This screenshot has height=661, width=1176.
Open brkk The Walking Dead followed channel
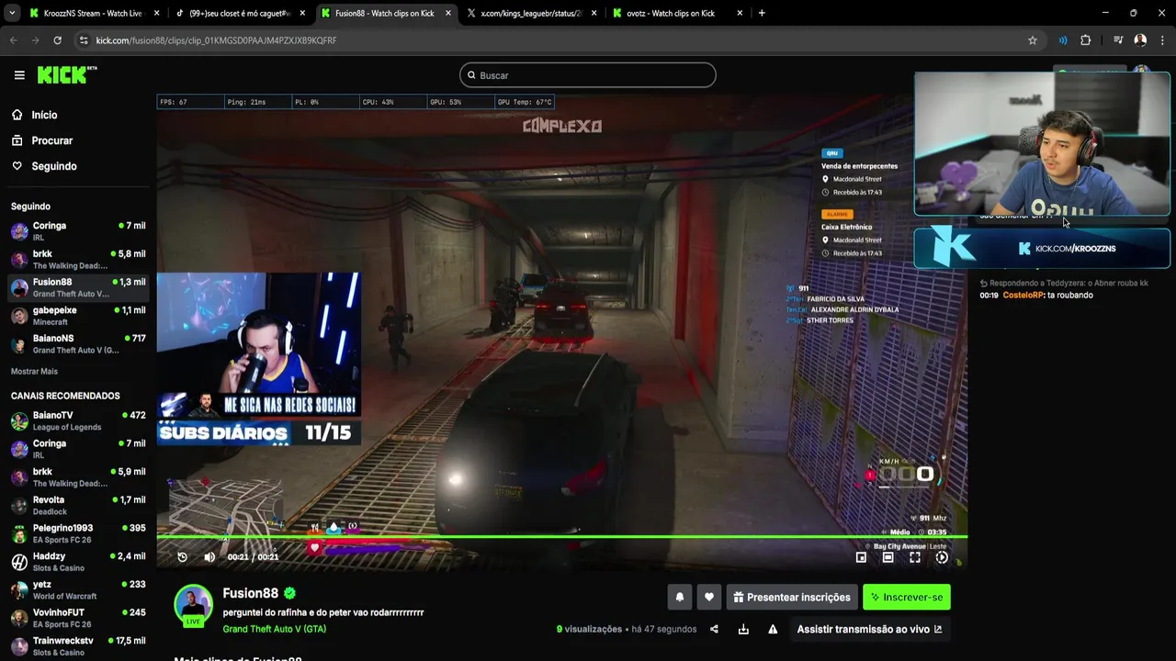77,260
